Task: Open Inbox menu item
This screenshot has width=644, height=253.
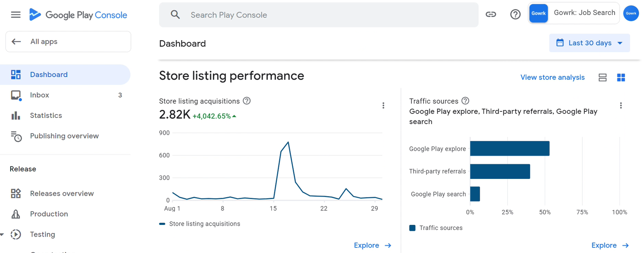Action: pyautogui.click(x=65, y=95)
